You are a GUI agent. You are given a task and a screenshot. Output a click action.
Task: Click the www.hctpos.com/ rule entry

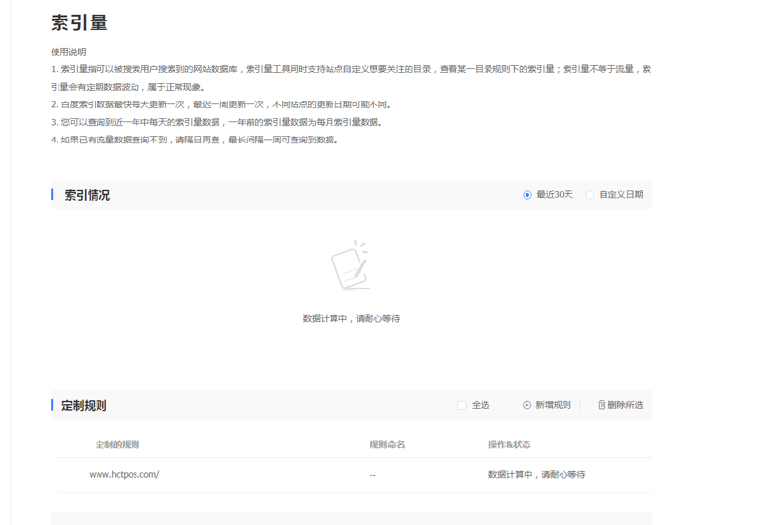point(124,475)
